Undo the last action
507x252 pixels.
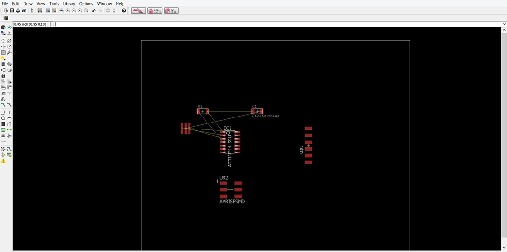point(94,11)
